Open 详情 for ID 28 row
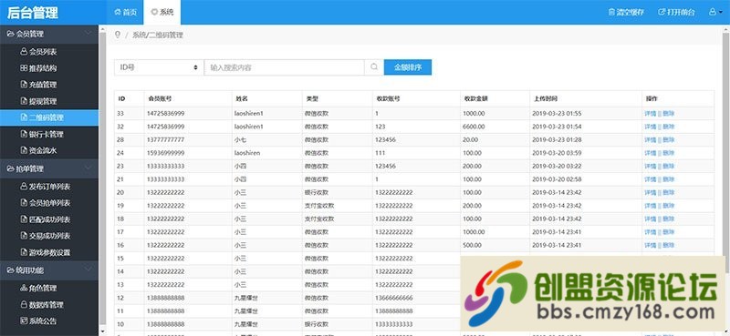This screenshot has width=730, height=336. tap(650, 139)
